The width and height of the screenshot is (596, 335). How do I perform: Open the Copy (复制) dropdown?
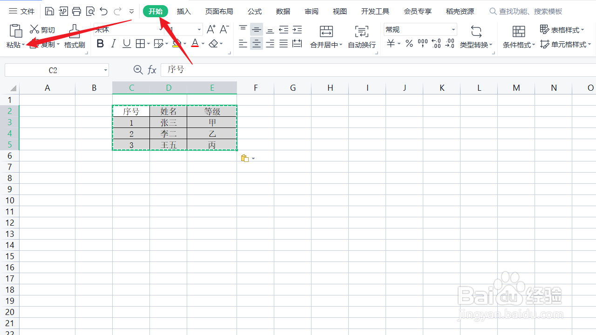tap(58, 45)
